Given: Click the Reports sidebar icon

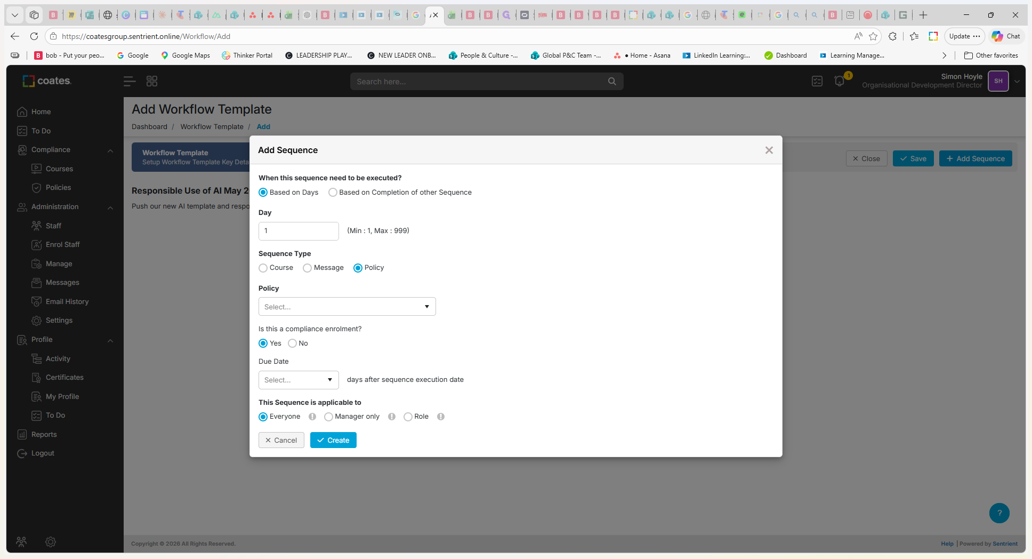Looking at the screenshot, I should (22, 435).
